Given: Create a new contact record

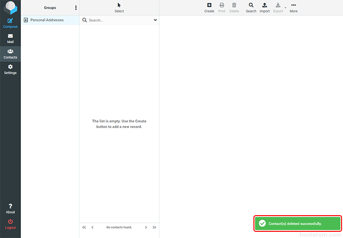Looking at the screenshot, I should [x=209, y=6].
